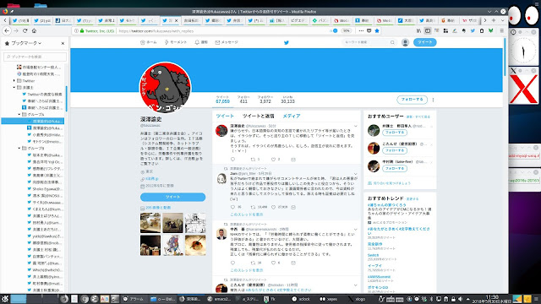The height and width of the screenshot is (304, 541).
Task: Follow suggested user ろくろ首 こたんせ
Action: click(x=395, y=150)
